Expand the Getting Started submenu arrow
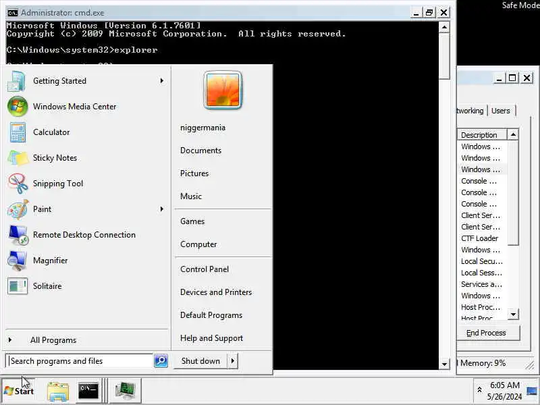Viewport: 540px width, 405px height. click(x=162, y=81)
